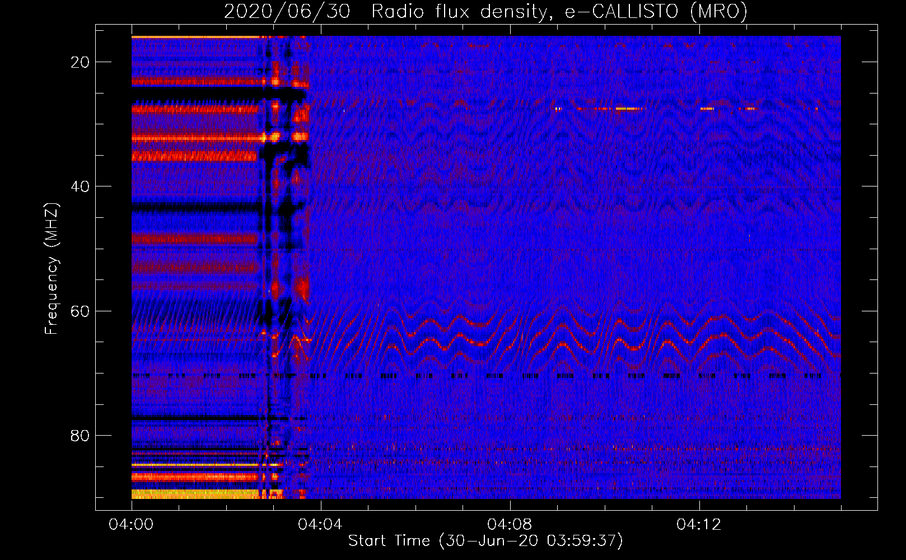Click the 'Frequency (MHZ)' axis label
This screenshot has height=560, width=906.
pos(52,269)
